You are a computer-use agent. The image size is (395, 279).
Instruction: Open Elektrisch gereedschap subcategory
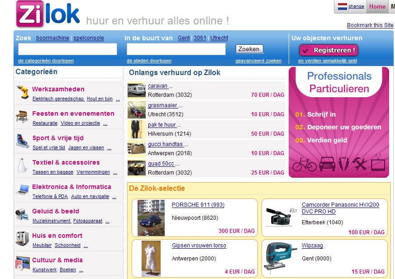58,99
